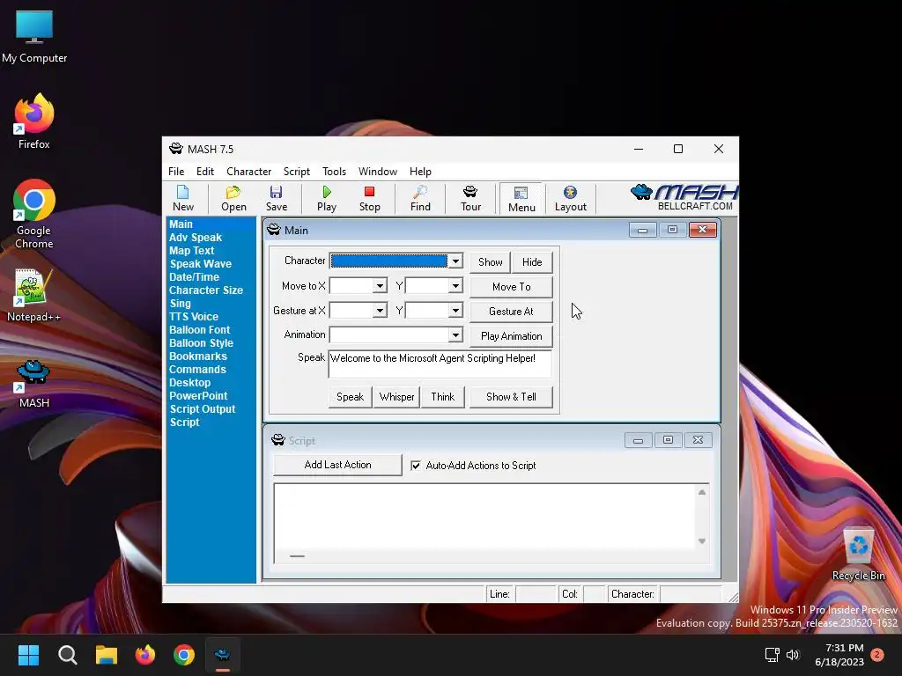This screenshot has height=676, width=902.
Task: Open the Window menu
Action: 377,172
